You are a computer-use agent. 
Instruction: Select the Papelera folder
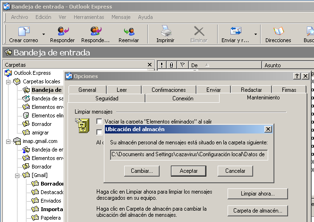[51, 218]
